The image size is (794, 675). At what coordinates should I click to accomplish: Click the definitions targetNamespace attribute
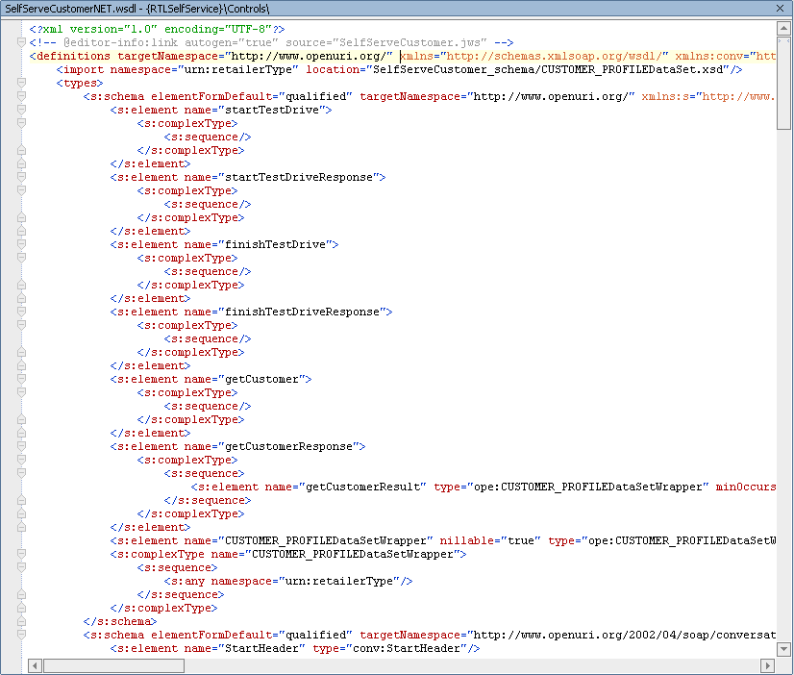pos(255,56)
